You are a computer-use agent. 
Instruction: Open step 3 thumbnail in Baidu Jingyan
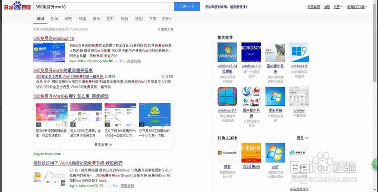click(120, 115)
